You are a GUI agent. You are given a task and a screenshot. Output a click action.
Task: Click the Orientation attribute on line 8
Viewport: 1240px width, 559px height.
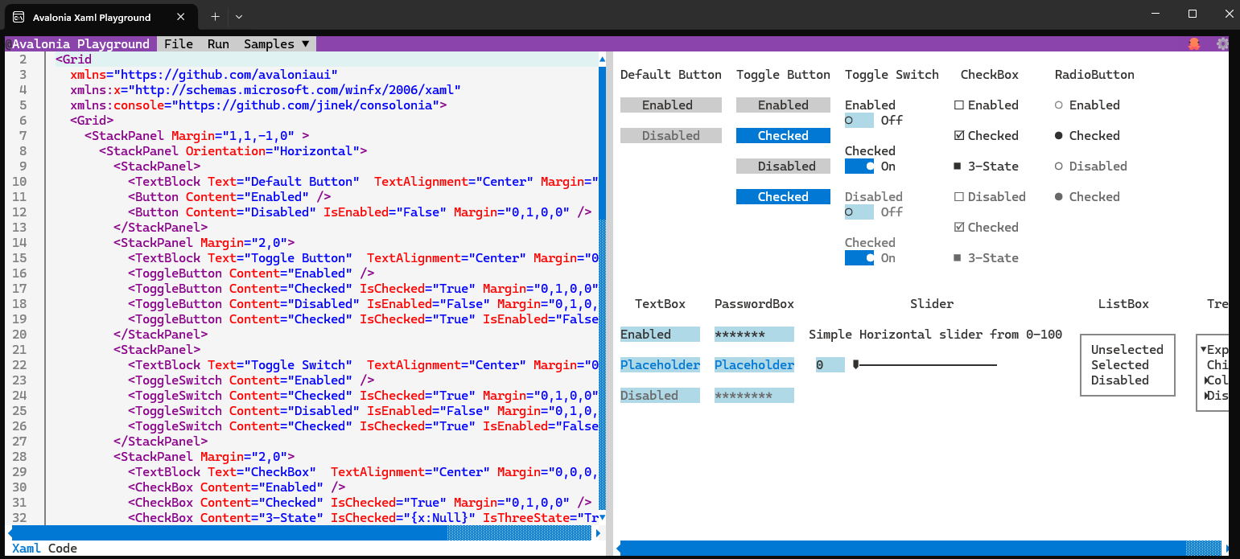(225, 151)
